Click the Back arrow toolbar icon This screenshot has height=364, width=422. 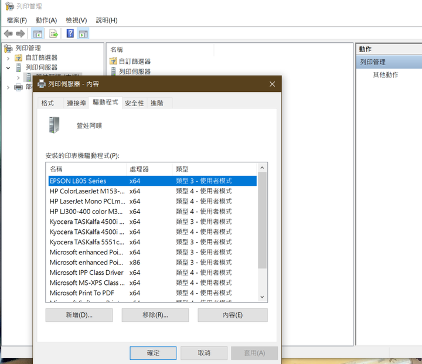(8, 33)
